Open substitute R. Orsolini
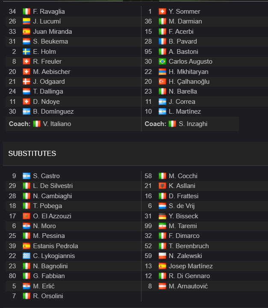The height and width of the screenshot is (308, 268). coord(48,296)
